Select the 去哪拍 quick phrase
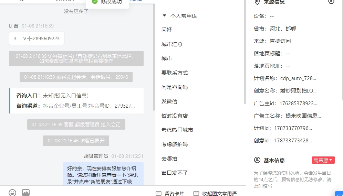 (x=169, y=159)
